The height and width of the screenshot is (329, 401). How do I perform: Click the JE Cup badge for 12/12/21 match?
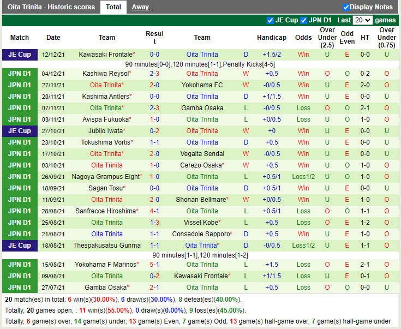tap(20, 55)
